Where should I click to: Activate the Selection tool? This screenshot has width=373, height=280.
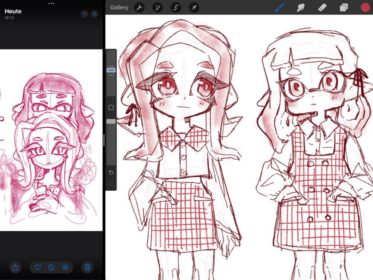point(176,7)
